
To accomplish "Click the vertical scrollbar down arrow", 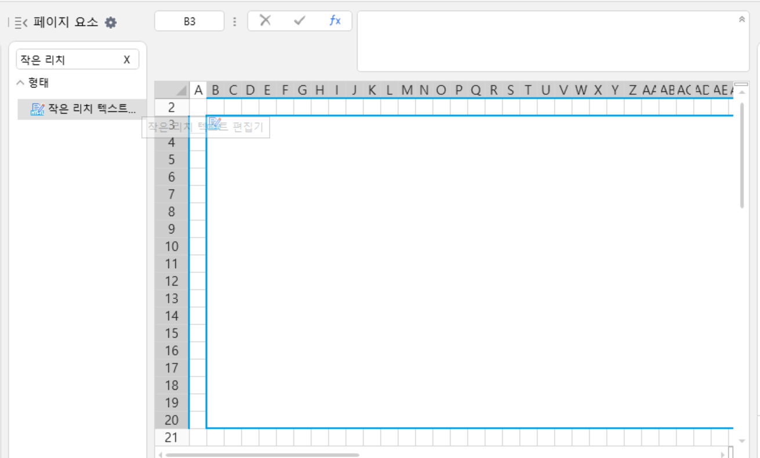I will click(741, 441).
